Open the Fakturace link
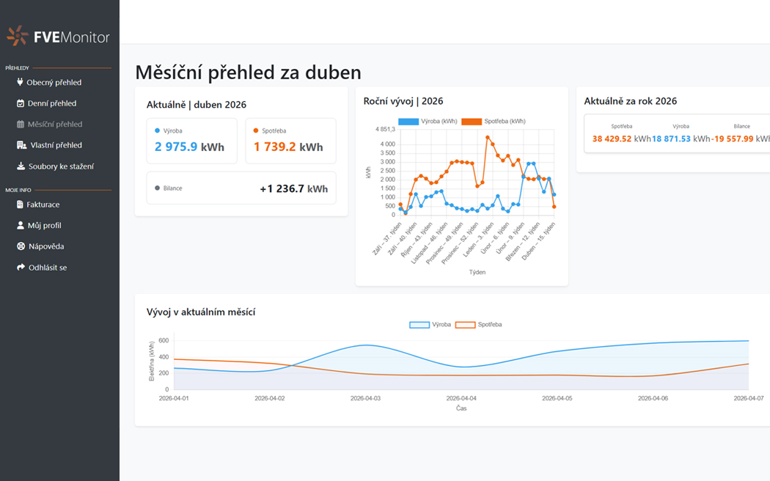This screenshot has height=481, width=770. point(43,205)
